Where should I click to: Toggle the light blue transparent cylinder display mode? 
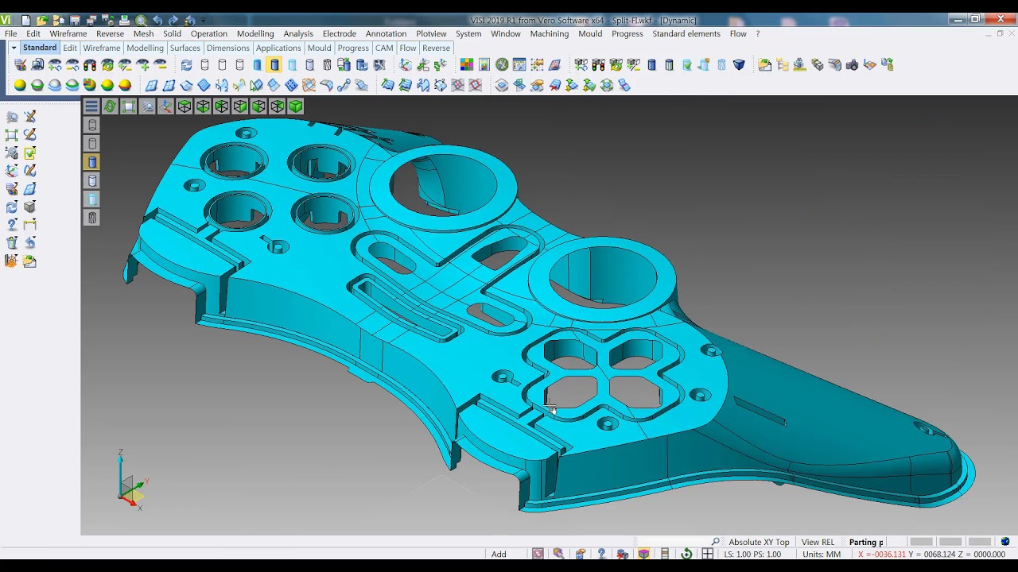[x=292, y=65]
